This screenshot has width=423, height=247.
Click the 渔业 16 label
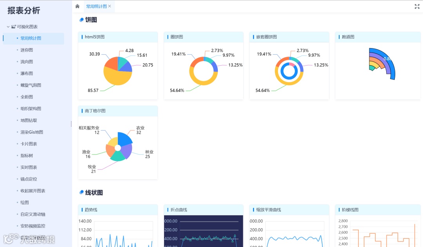(86, 154)
